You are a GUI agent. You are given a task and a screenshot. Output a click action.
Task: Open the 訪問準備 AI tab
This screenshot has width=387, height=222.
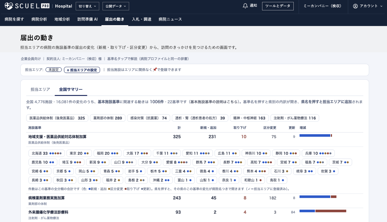click(x=87, y=19)
